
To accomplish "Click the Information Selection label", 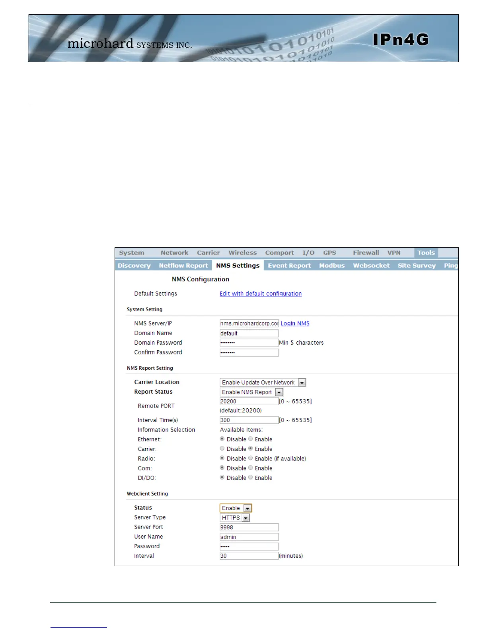I will 166,430.
